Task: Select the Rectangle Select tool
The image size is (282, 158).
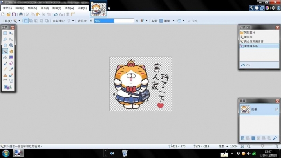Action: click(5, 33)
